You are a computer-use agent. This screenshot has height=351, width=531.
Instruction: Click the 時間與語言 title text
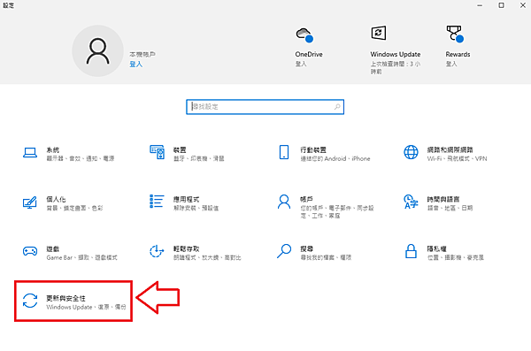[x=443, y=199]
